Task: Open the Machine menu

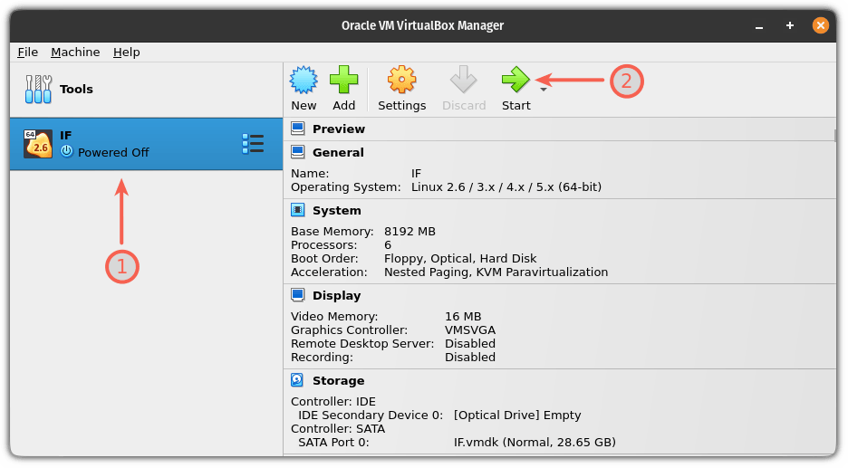Action: 75,53
